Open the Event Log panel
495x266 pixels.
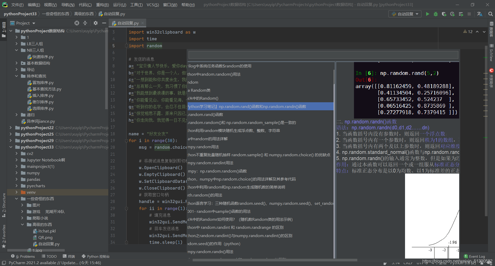click(x=474, y=256)
